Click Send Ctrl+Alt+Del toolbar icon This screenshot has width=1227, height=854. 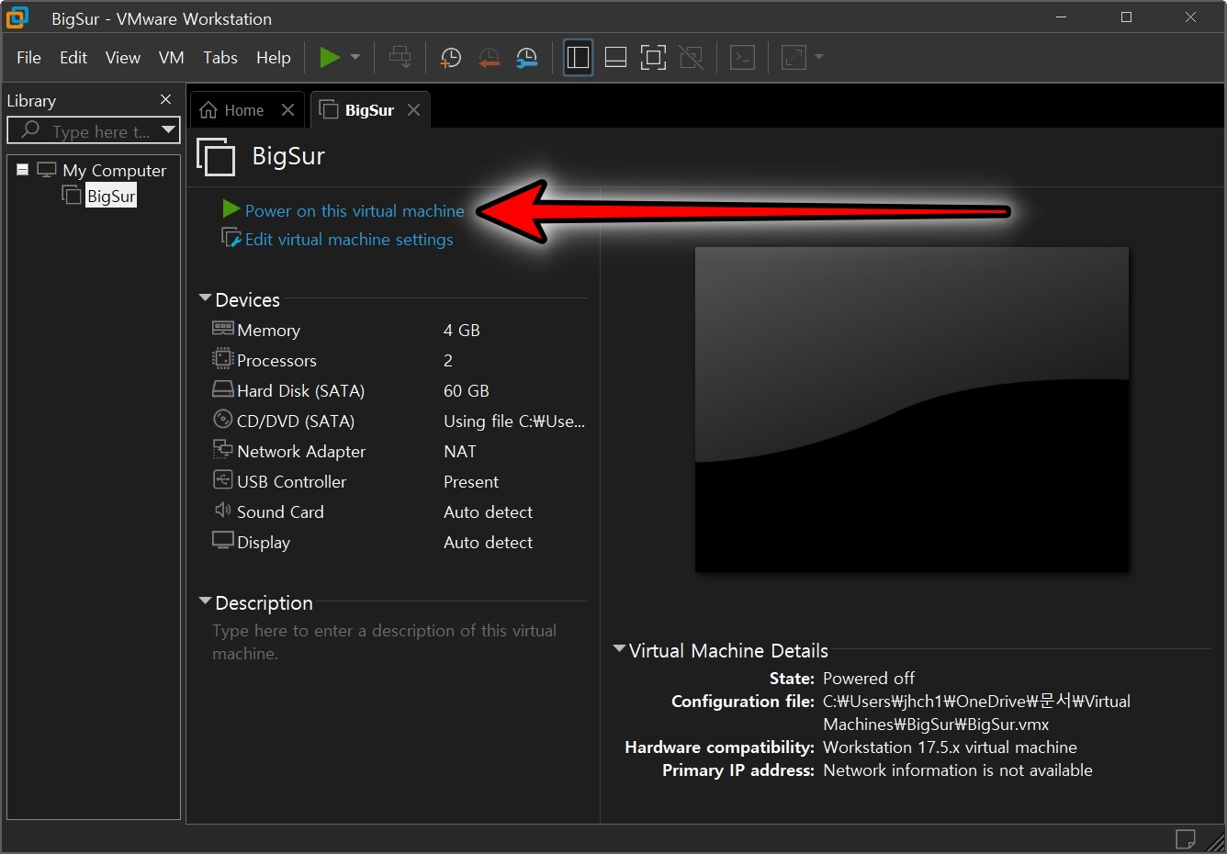click(x=400, y=58)
